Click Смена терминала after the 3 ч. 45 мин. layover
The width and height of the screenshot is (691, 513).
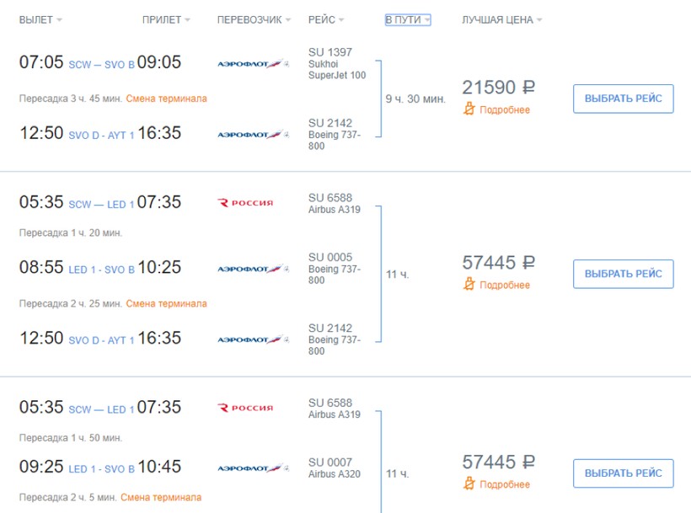pos(166,99)
